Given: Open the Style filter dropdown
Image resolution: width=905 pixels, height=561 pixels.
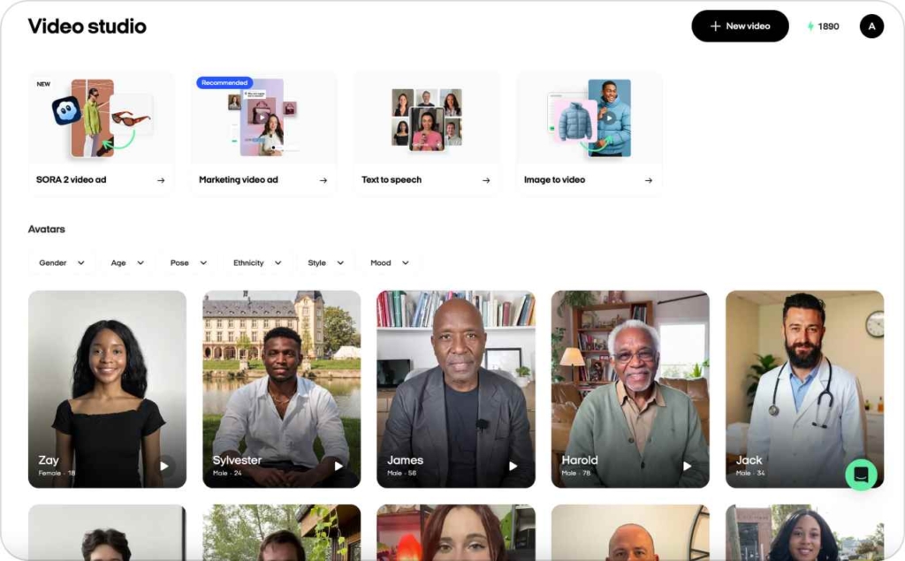Looking at the screenshot, I should coord(324,262).
